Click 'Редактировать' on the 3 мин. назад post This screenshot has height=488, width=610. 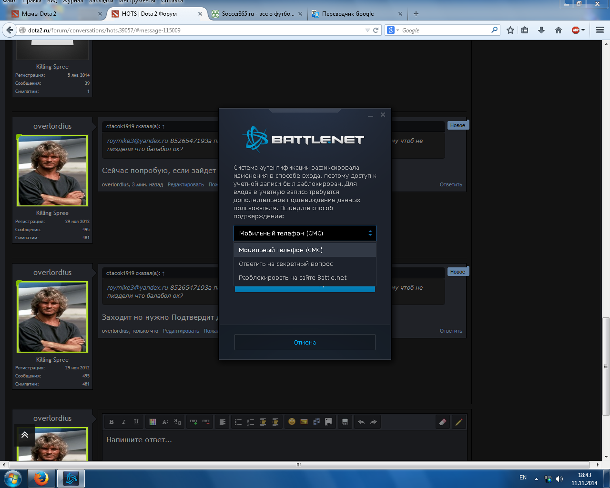186,184
